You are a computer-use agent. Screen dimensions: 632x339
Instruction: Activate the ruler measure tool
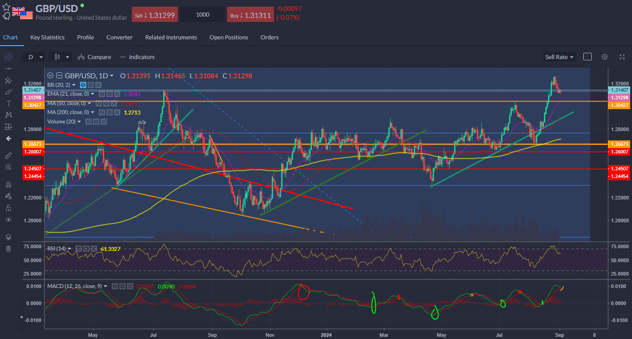pyautogui.click(x=8, y=156)
